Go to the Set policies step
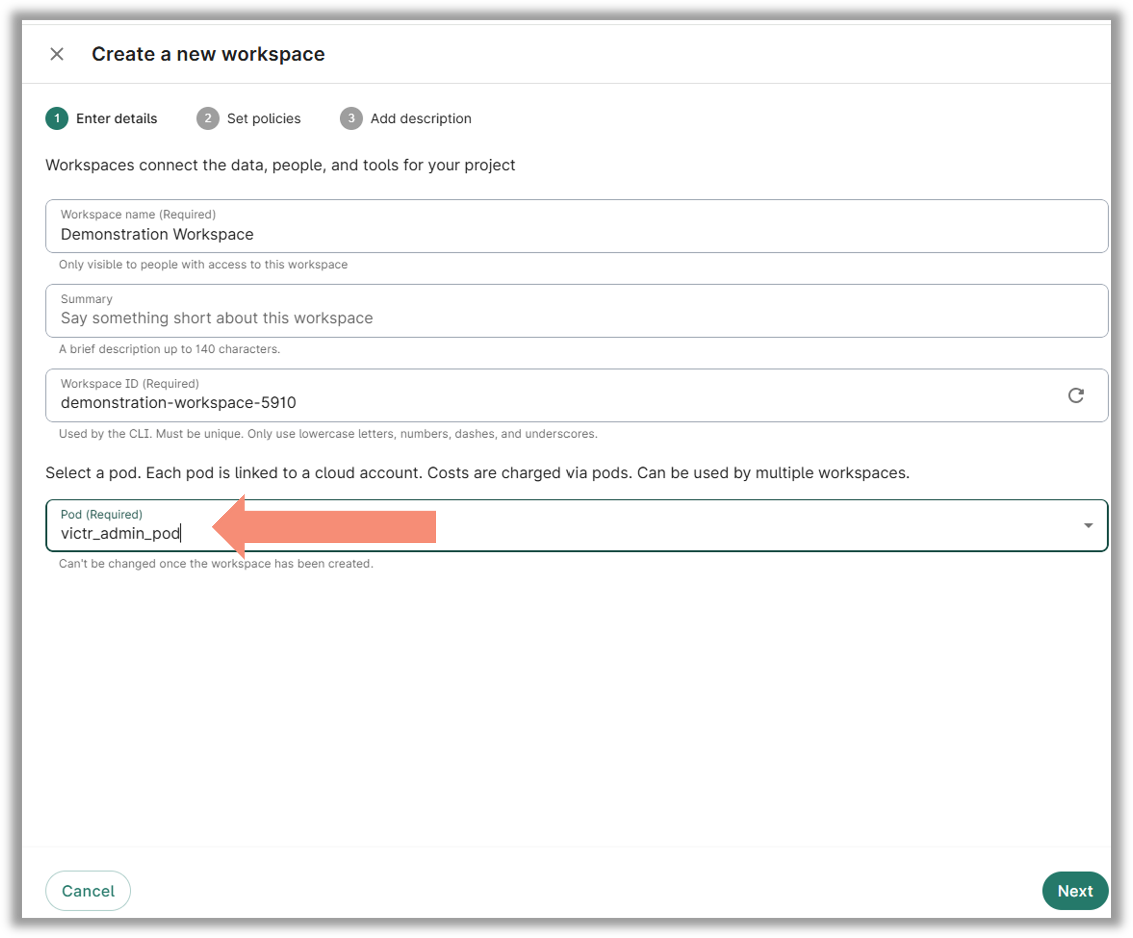 pos(264,118)
